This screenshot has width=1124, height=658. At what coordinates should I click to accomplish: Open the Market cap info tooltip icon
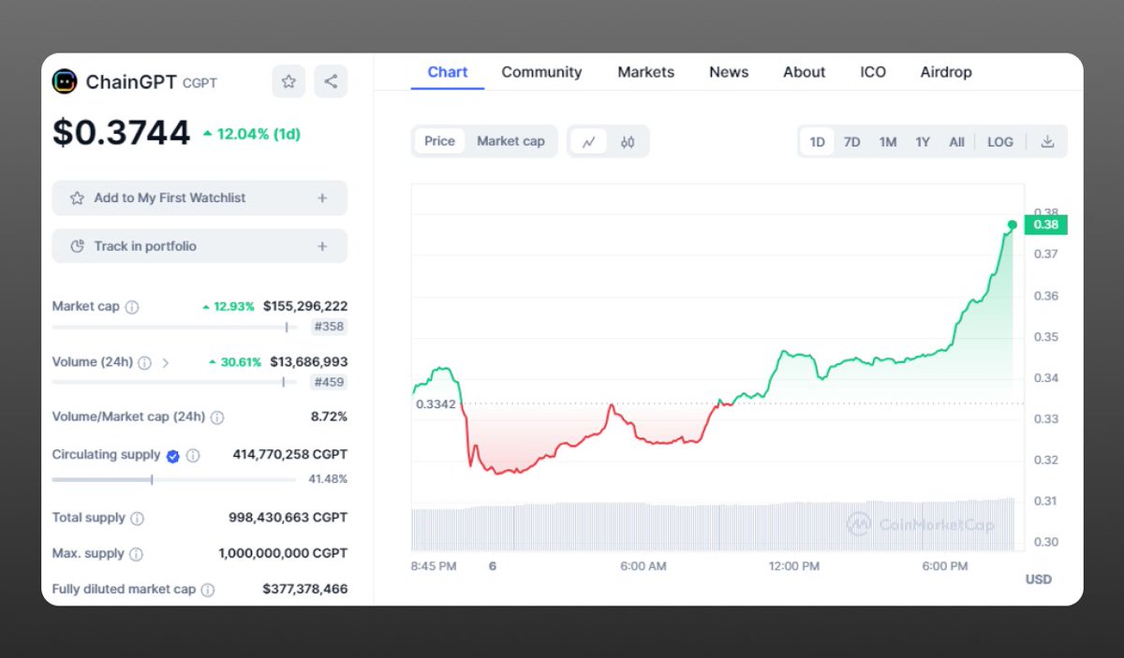132,306
